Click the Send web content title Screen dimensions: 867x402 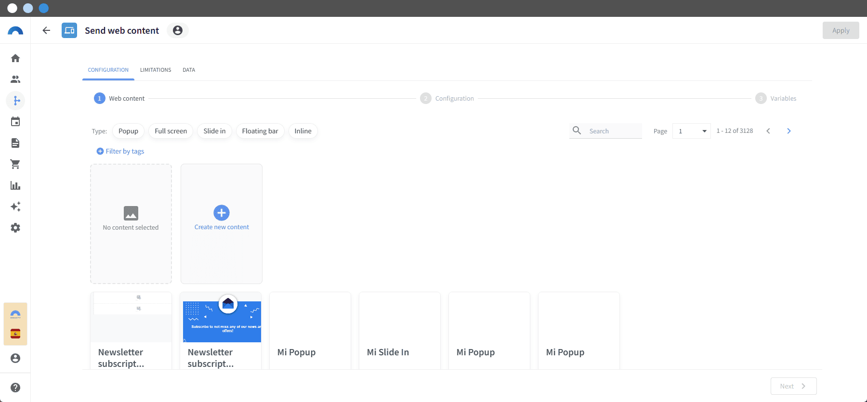pos(122,30)
